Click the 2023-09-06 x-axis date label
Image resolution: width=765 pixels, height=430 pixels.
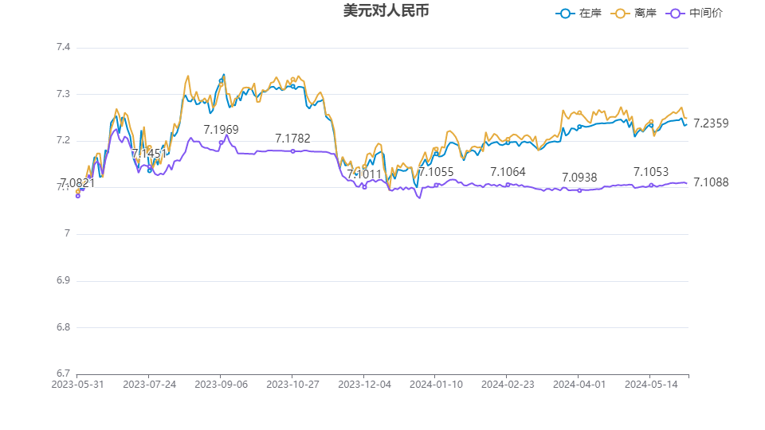[221, 384]
